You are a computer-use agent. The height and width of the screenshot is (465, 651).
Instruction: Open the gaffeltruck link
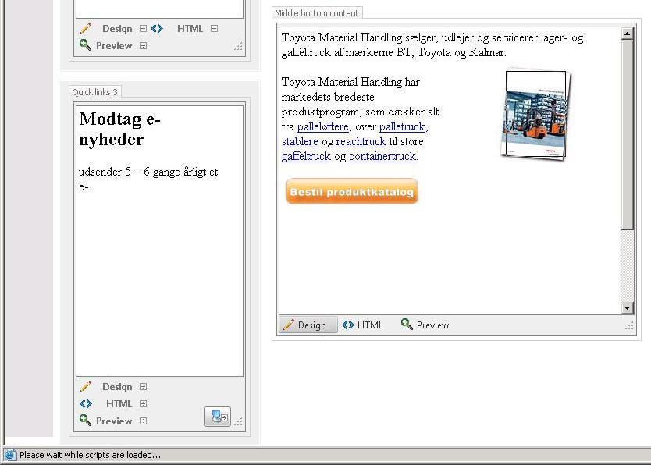[x=306, y=156]
